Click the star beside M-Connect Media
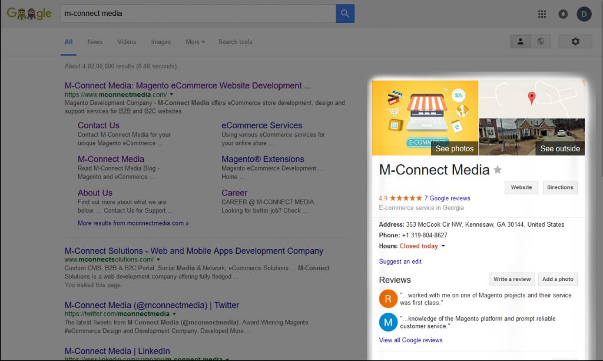The width and height of the screenshot is (603, 361). point(498,170)
